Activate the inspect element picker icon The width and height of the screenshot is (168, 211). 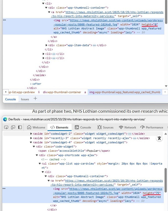point(6,127)
